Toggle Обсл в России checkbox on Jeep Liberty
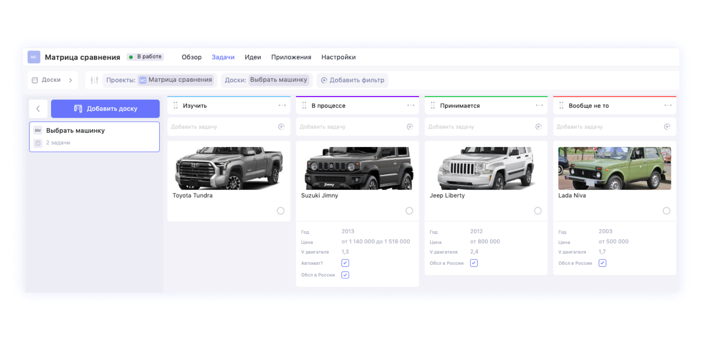This screenshot has width=702, height=340. [474, 263]
